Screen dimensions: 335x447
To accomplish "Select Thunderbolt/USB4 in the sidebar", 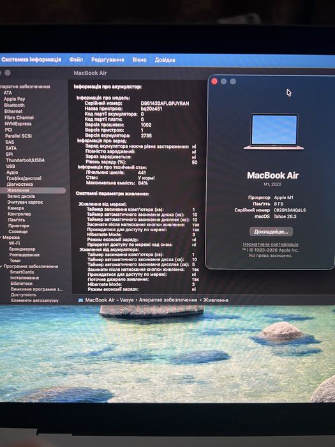I will 26,160.
